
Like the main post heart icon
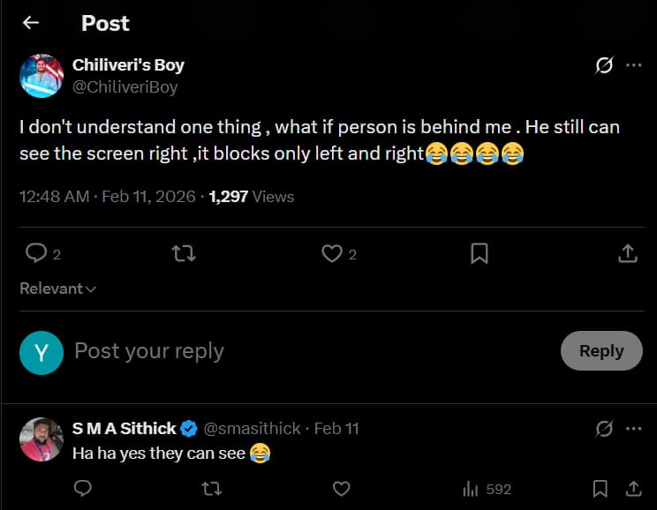pyautogui.click(x=332, y=254)
